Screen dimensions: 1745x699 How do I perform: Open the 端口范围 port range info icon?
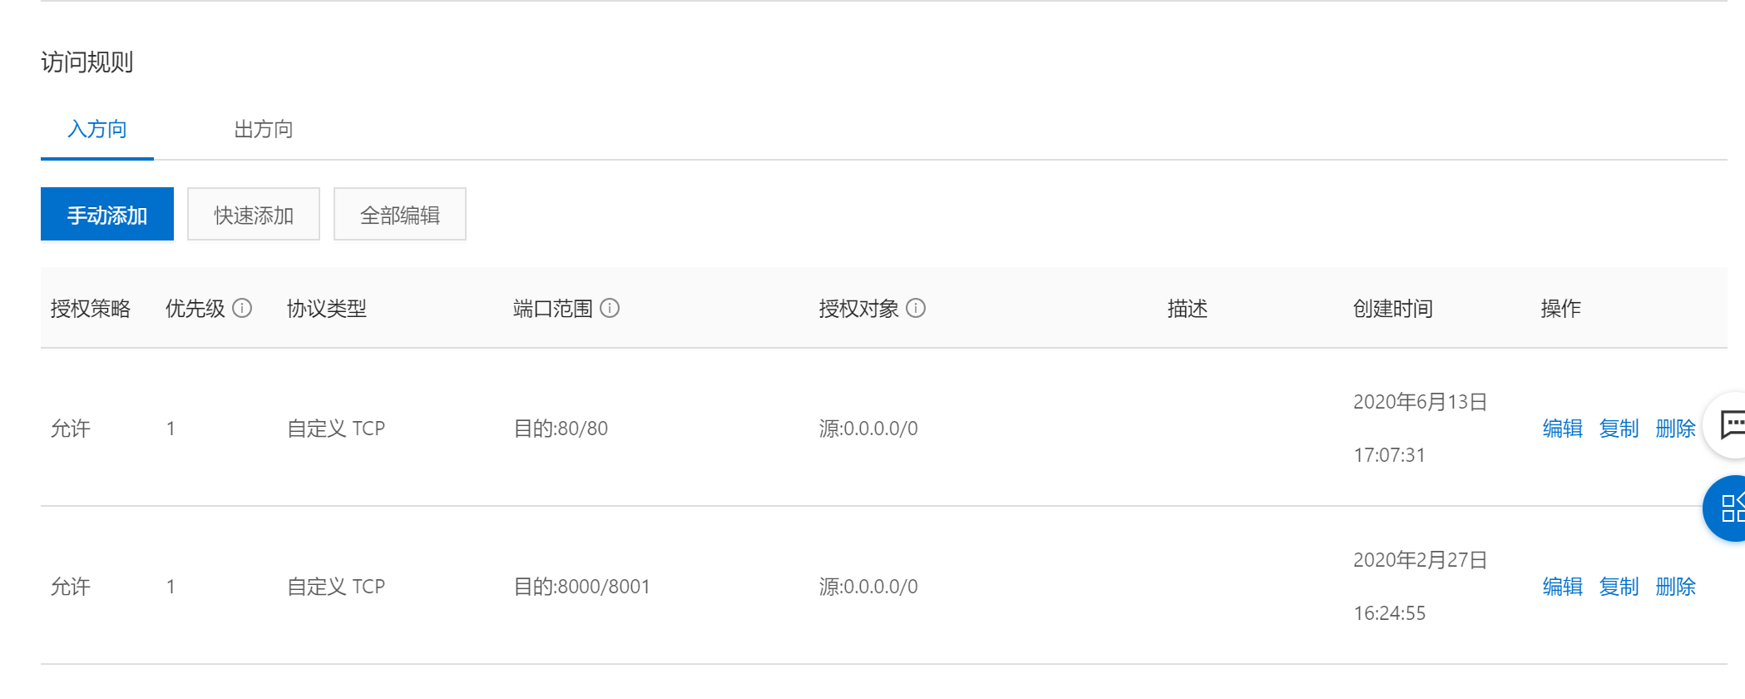612,308
